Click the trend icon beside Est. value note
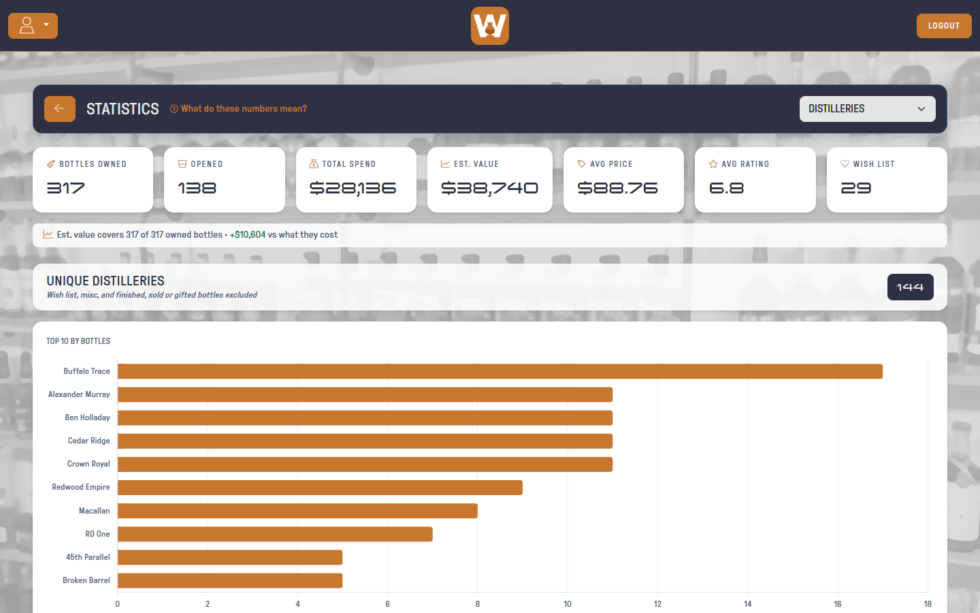 point(48,234)
